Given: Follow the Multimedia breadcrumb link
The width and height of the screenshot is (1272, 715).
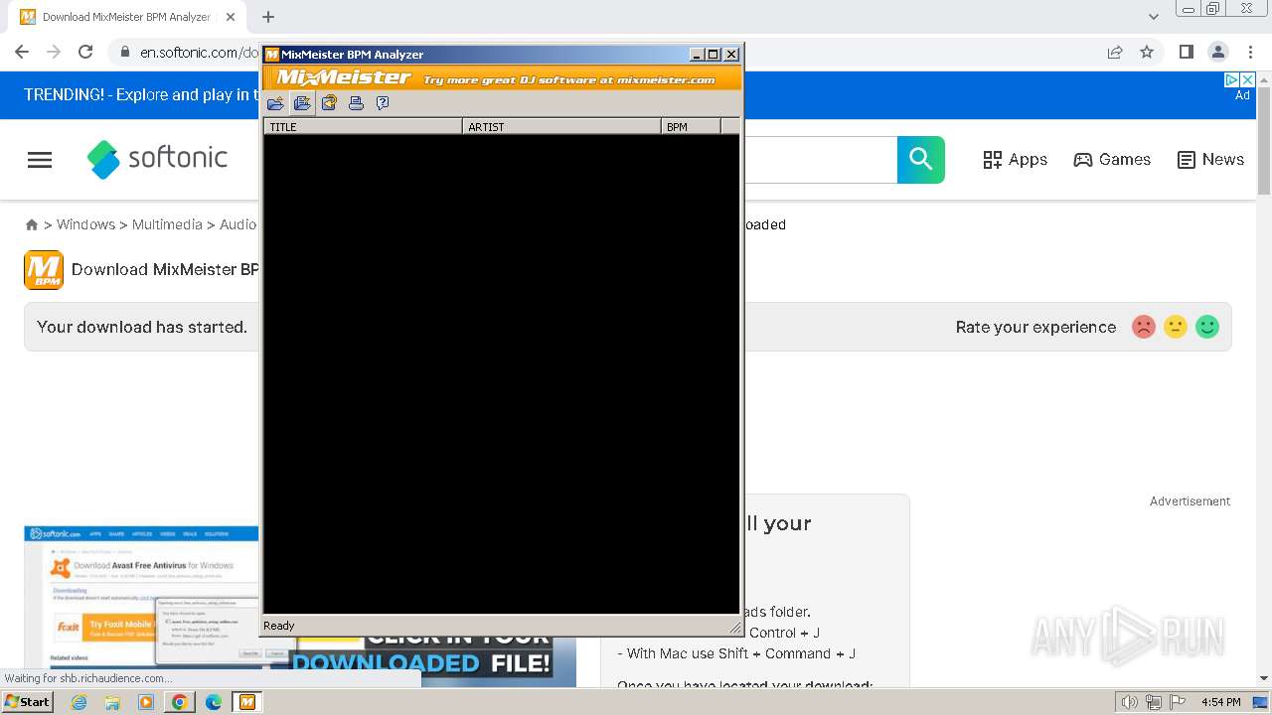Looking at the screenshot, I should pyautogui.click(x=167, y=224).
